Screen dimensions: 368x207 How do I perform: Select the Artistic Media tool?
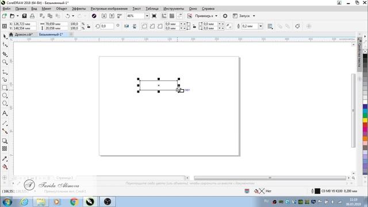click(x=5, y=80)
